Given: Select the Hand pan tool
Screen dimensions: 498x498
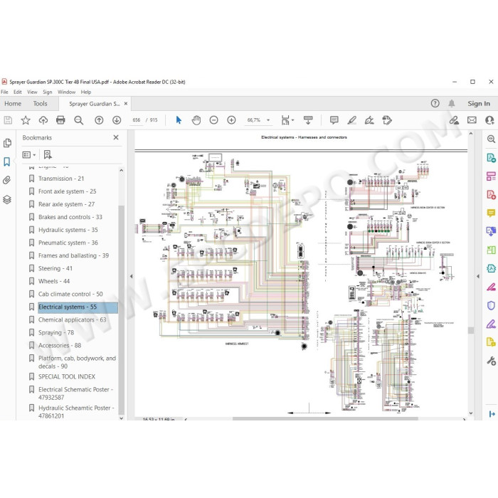Looking at the screenshot, I should tap(196, 120).
